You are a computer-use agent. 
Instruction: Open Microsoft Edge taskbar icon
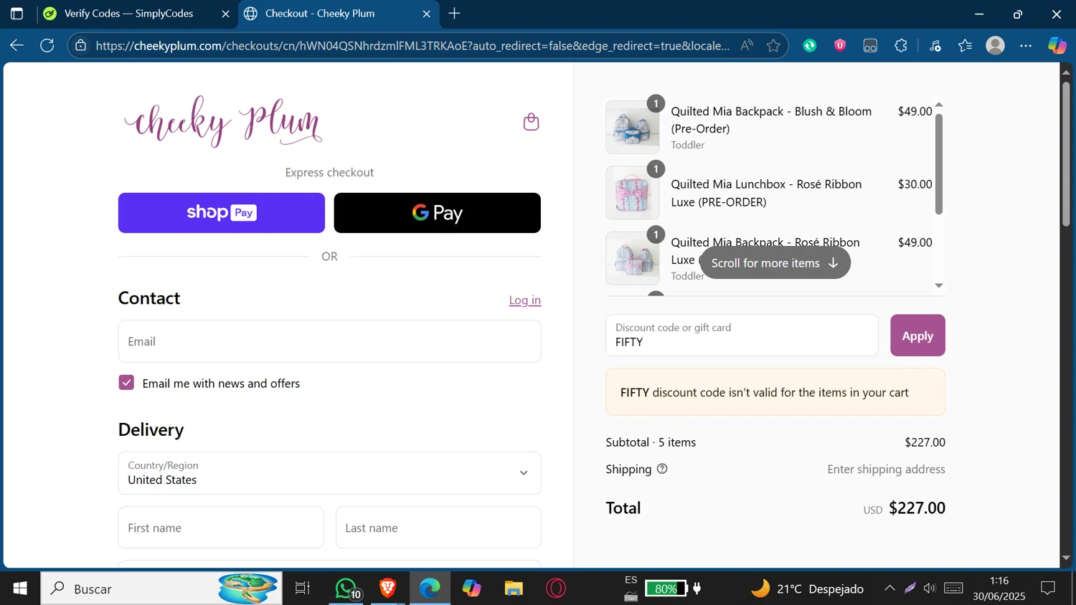pyautogui.click(x=430, y=589)
